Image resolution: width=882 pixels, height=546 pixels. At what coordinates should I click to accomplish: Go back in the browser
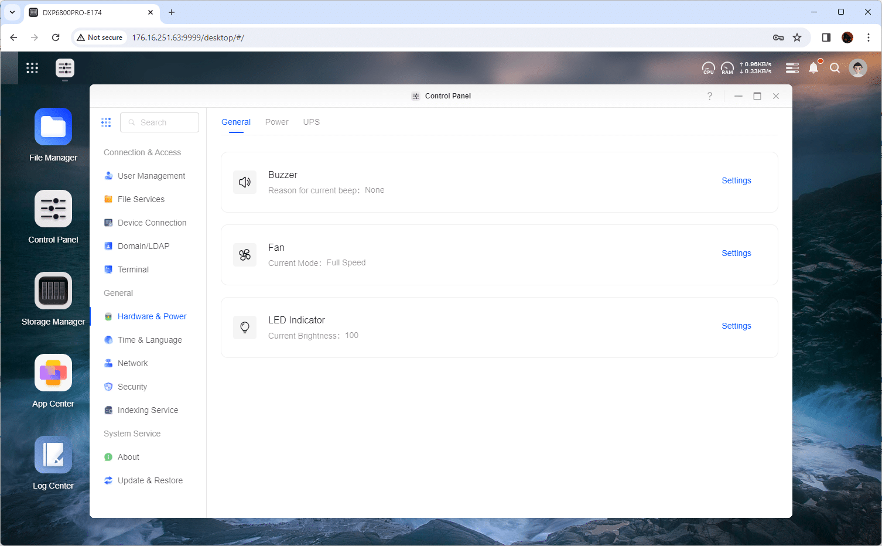(x=13, y=37)
